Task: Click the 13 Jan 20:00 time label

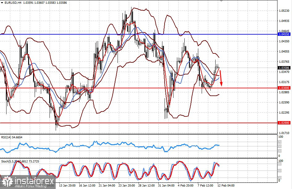Action: 67,186
